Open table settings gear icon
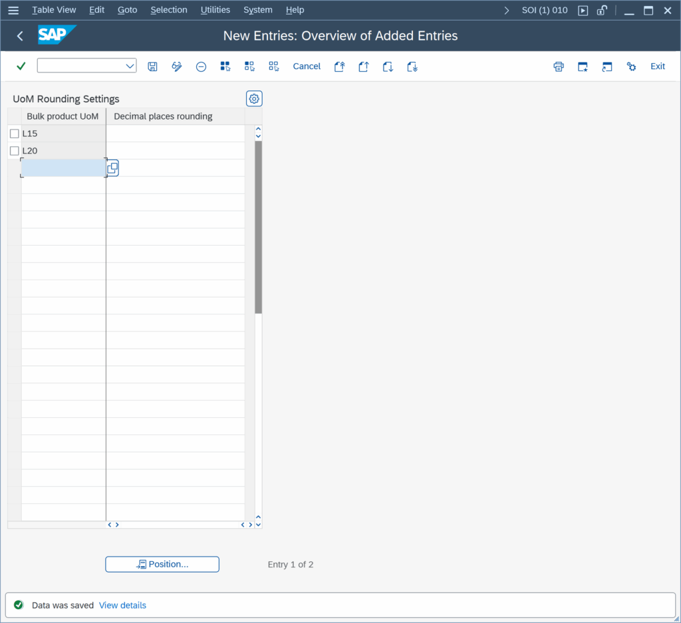Screen dimensions: 681x623 pos(254,99)
